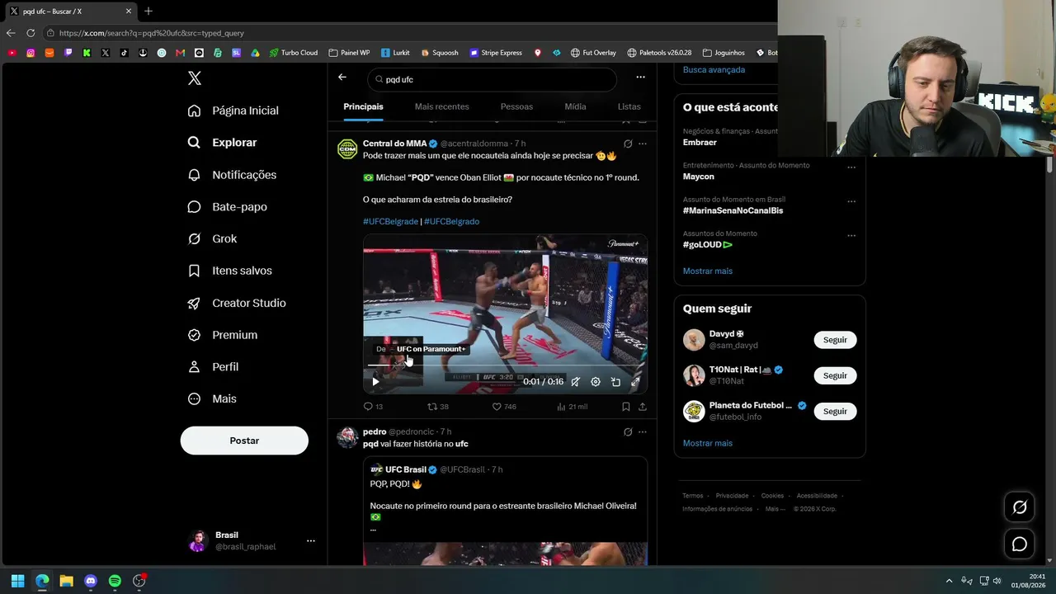
Task: Open the Windows Start menu
Action: click(x=17, y=581)
